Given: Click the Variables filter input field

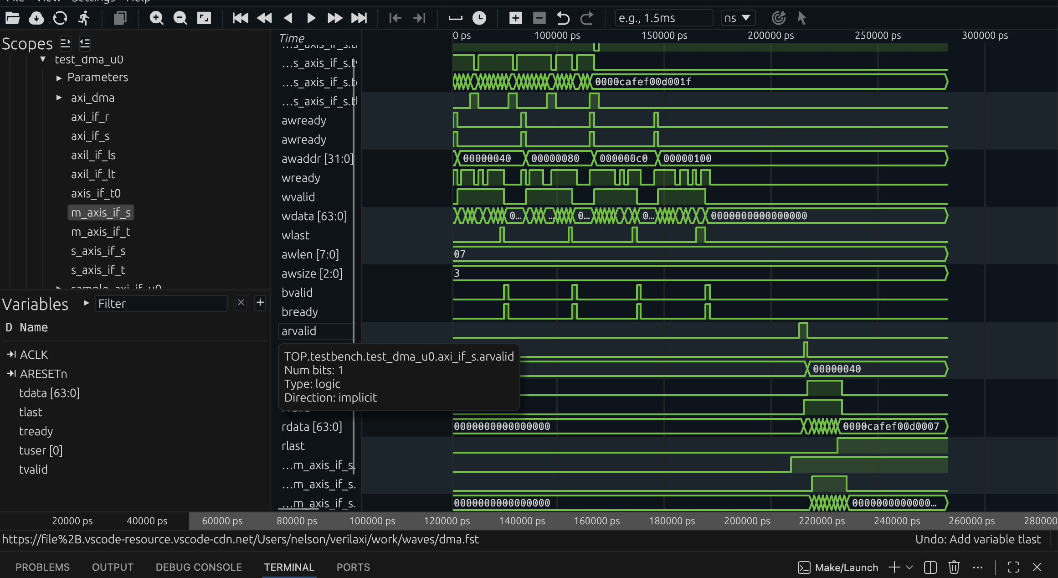Looking at the screenshot, I should [x=161, y=304].
